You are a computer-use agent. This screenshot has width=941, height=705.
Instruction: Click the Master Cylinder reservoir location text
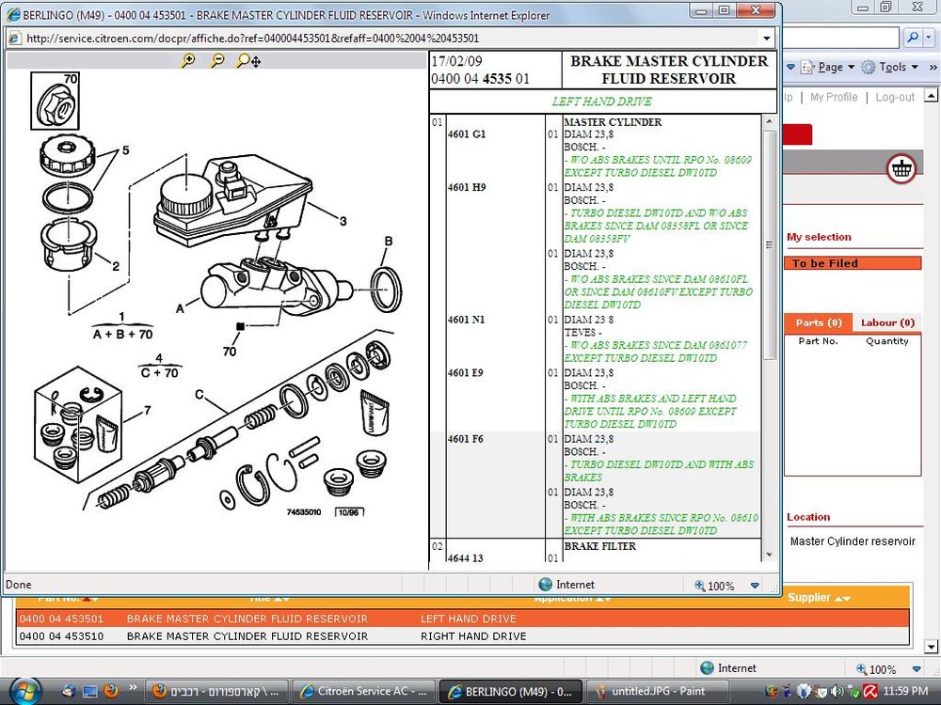pyautogui.click(x=853, y=541)
